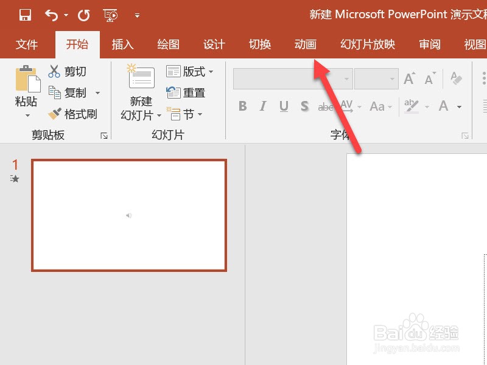Clear all formatting eraser icon
This screenshot has height=365, width=487.
(x=456, y=79)
